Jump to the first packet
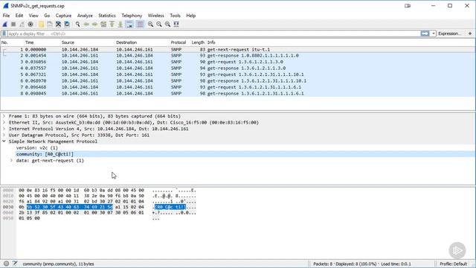476x268 pixels. tap(112, 25)
